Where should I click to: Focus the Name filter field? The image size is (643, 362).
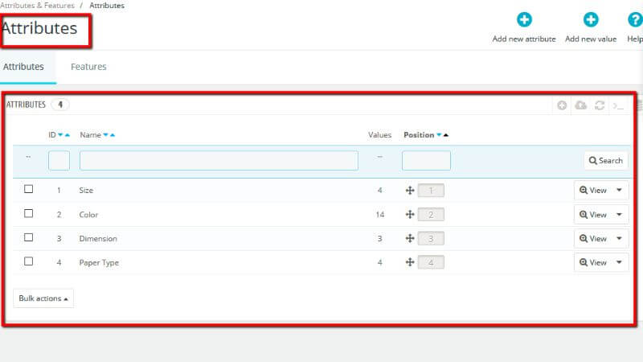[x=219, y=160]
